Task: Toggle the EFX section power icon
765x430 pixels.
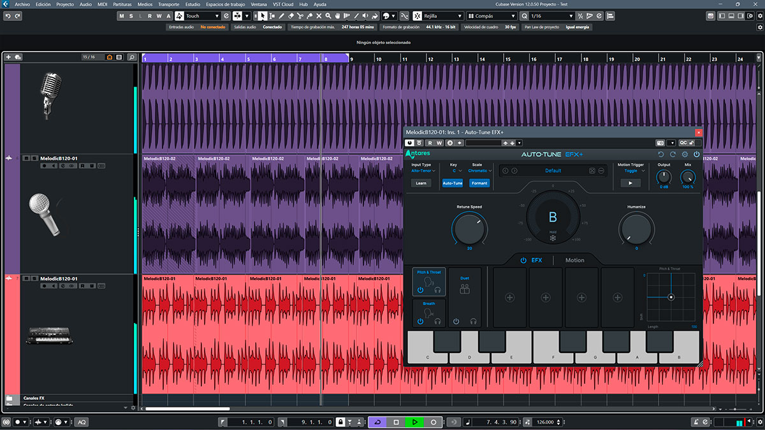Action: click(523, 260)
